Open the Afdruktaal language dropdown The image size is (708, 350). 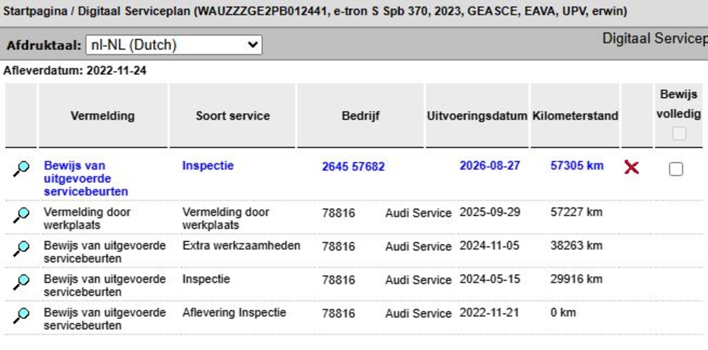[174, 45]
